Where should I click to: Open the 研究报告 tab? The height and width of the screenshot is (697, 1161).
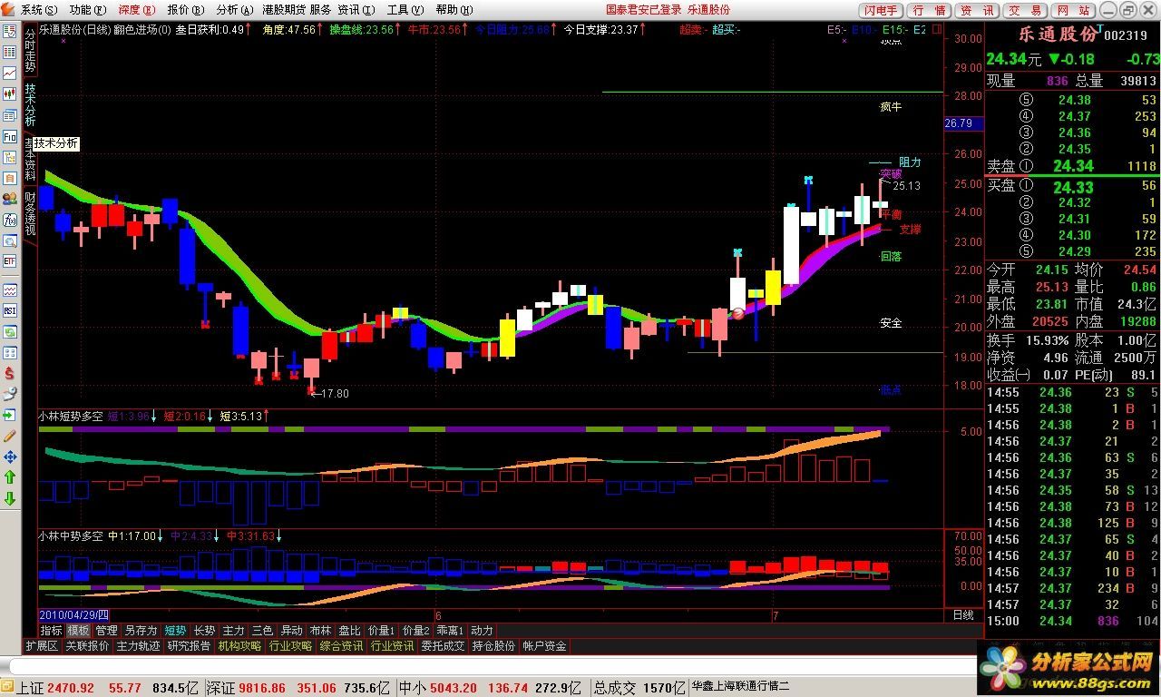point(189,646)
